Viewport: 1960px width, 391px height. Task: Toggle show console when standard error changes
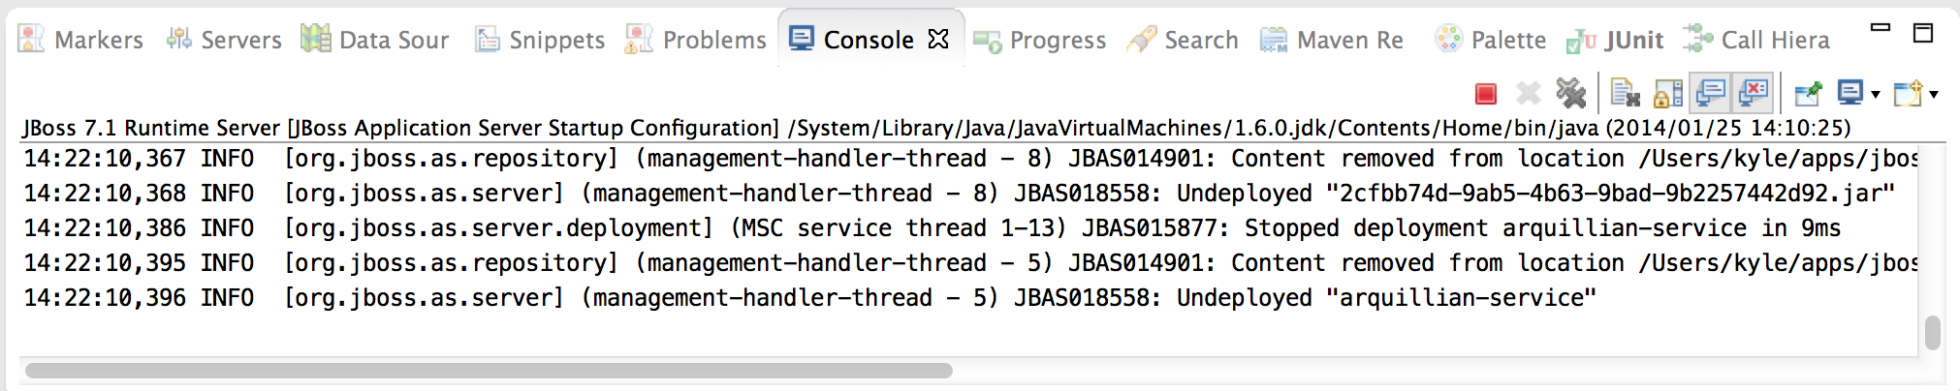[x=1754, y=93]
